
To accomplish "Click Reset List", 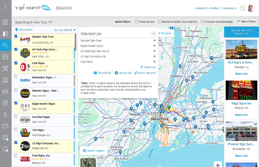I will [x=148, y=67].
